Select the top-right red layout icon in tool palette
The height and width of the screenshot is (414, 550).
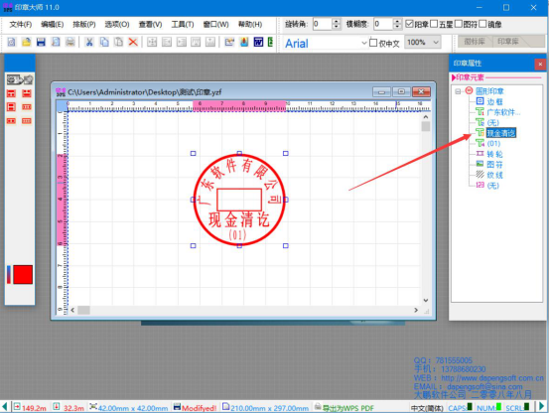pos(27,93)
